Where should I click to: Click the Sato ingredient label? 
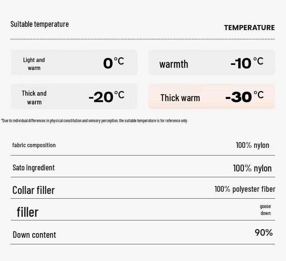coord(34,167)
